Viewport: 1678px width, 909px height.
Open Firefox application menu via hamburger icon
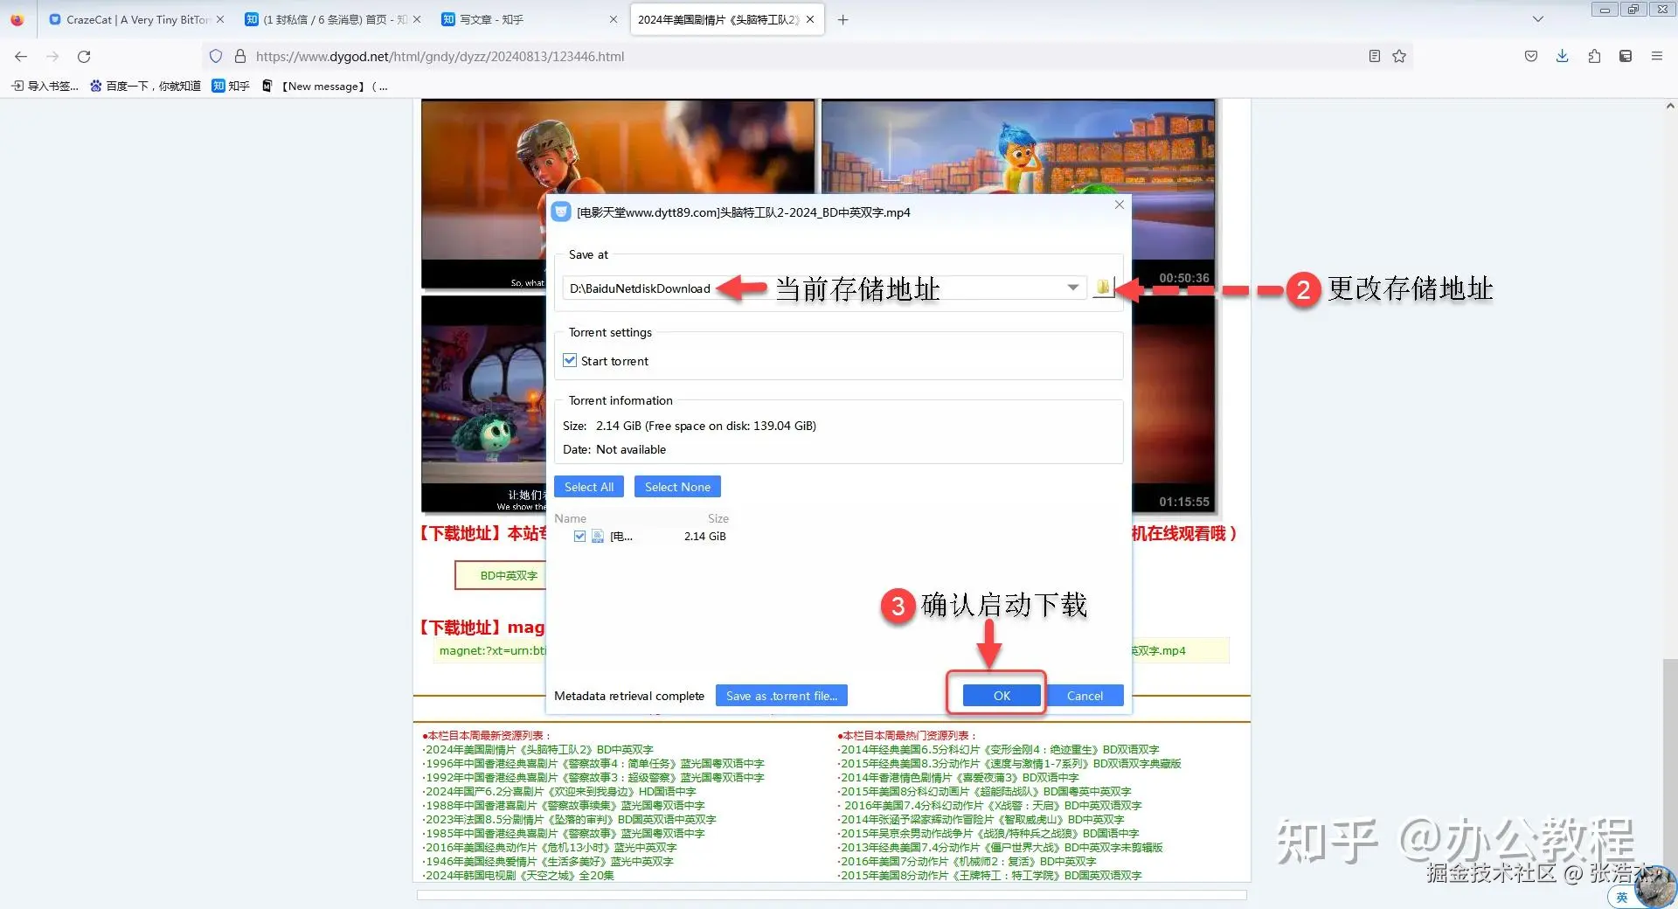(1657, 56)
